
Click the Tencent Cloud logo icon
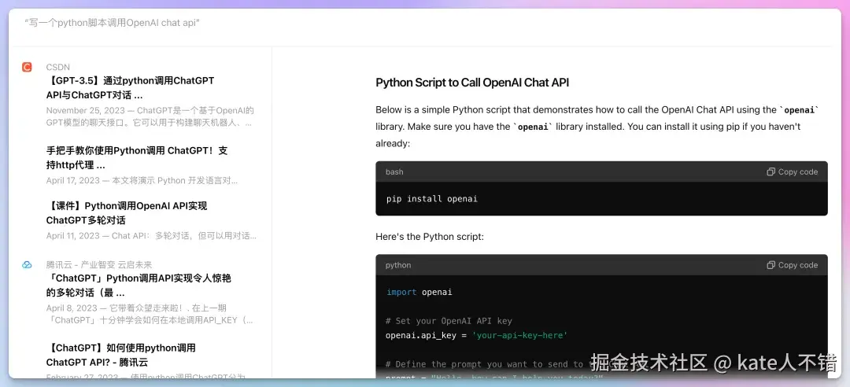[x=27, y=264]
